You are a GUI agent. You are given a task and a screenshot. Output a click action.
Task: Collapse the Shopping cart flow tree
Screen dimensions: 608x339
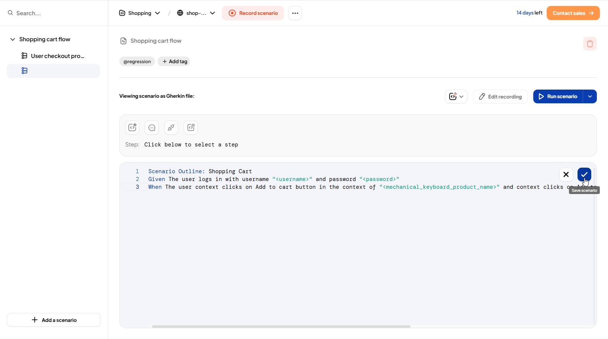coord(13,39)
